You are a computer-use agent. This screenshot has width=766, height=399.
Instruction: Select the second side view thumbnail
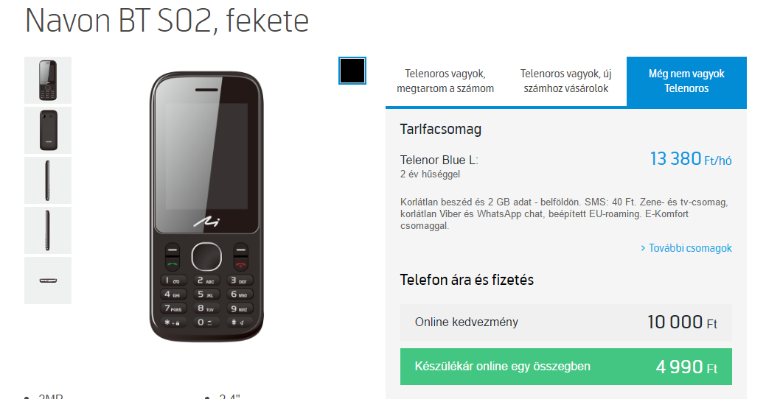pos(48,230)
